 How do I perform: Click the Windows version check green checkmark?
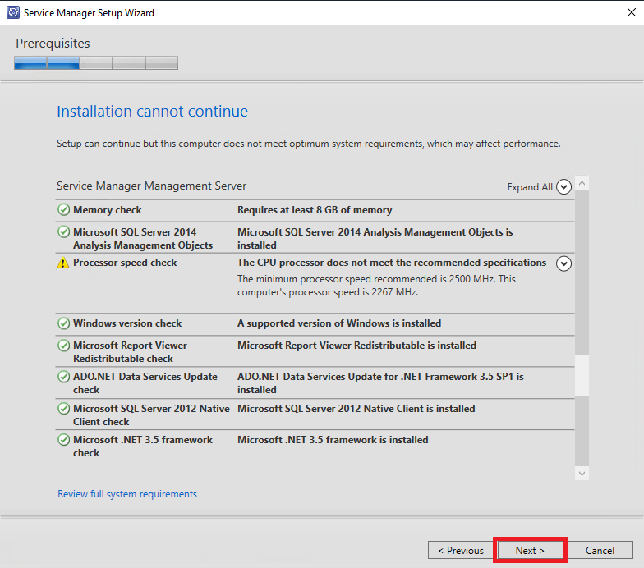pos(63,323)
